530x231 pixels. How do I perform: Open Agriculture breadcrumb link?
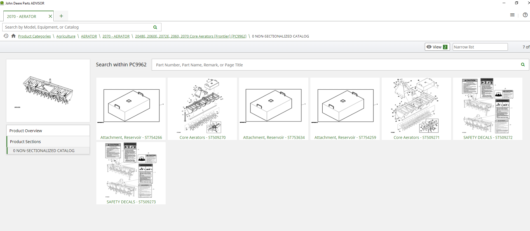coord(66,36)
